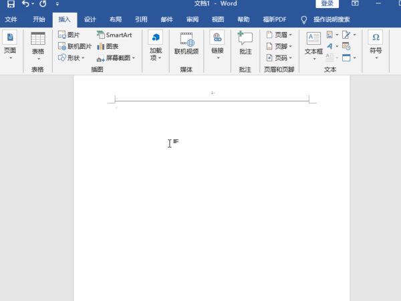The width and height of the screenshot is (401, 301).
Task: Expand Customize Quick Access Toolbar arrow
Action: coord(57,4)
